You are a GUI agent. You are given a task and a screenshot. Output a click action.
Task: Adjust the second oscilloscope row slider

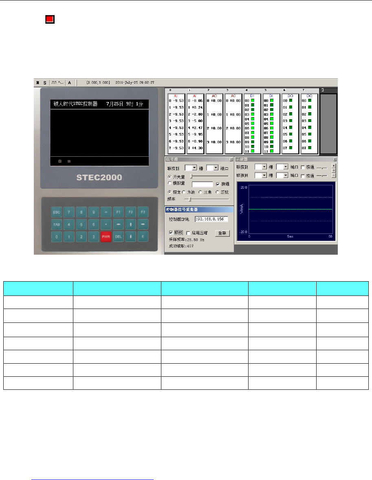tap(322, 176)
